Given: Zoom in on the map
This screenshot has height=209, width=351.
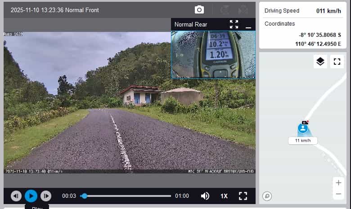Looking at the screenshot, I should click(x=338, y=182).
